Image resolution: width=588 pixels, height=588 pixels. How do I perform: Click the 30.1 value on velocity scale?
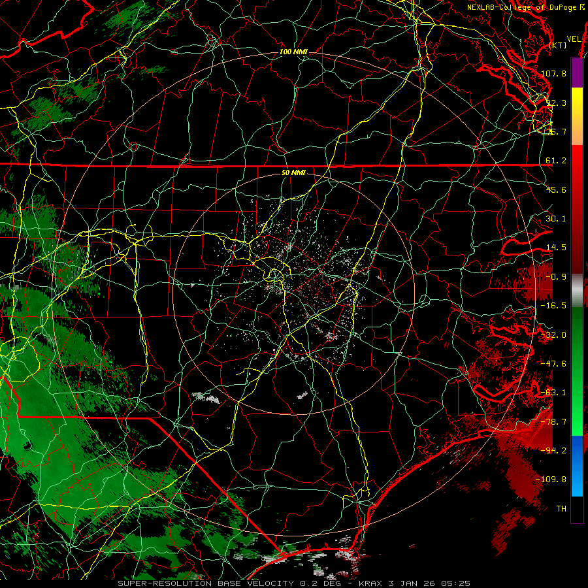(556, 219)
